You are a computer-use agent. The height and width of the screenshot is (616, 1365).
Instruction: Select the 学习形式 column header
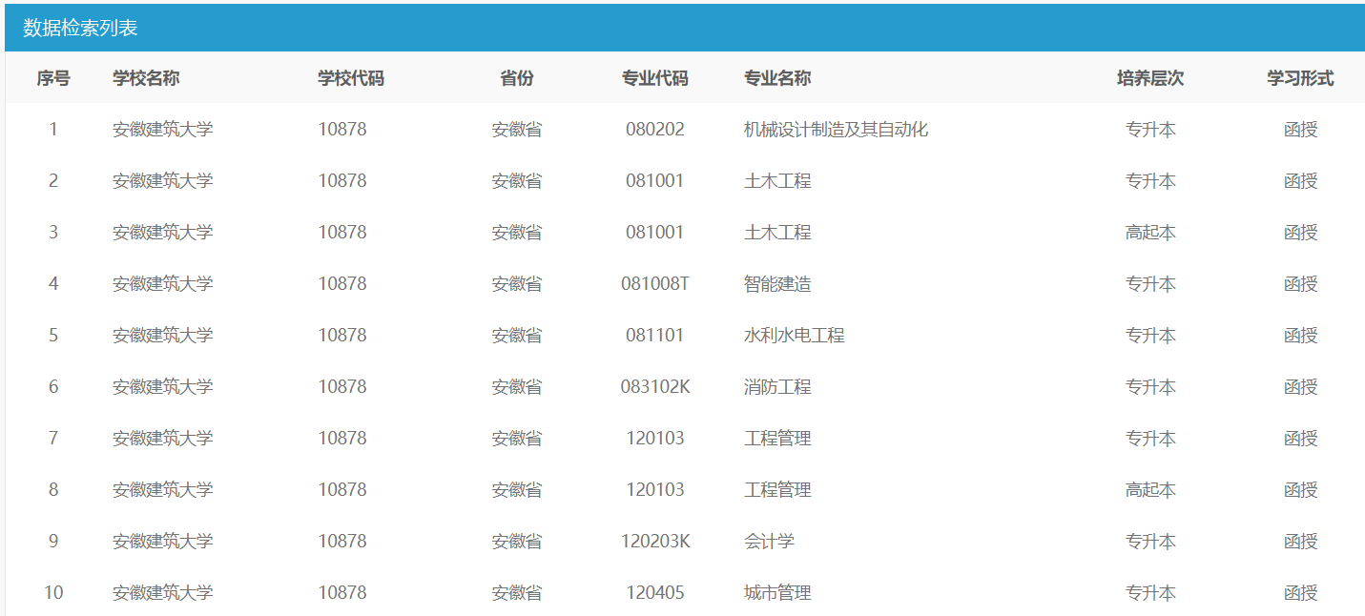tap(1300, 78)
